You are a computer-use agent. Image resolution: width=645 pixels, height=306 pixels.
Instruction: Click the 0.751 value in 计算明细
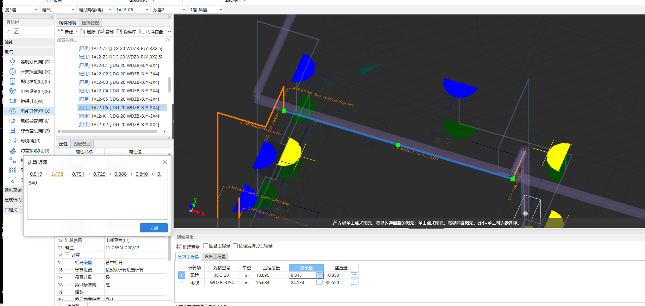[x=78, y=174]
